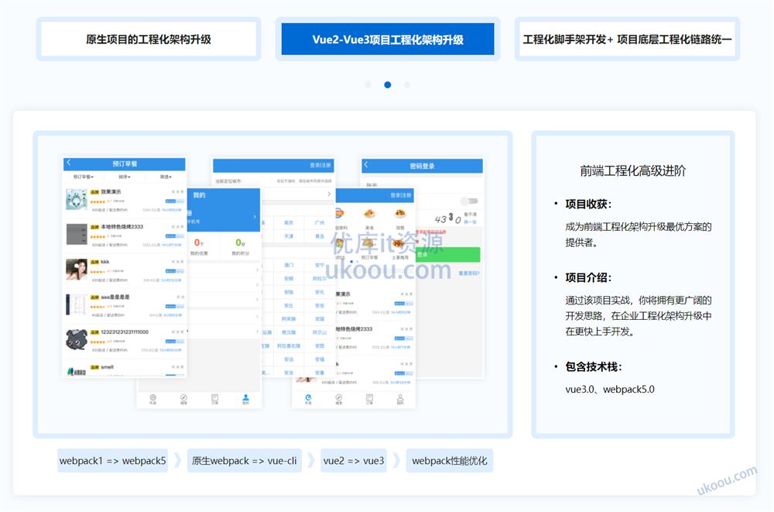Click the smell shop logo image
This screenshot has width=774, height=512.
(x=77, y=371)
